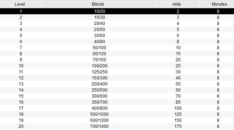Select the row with 350/700 blinds

117,102
